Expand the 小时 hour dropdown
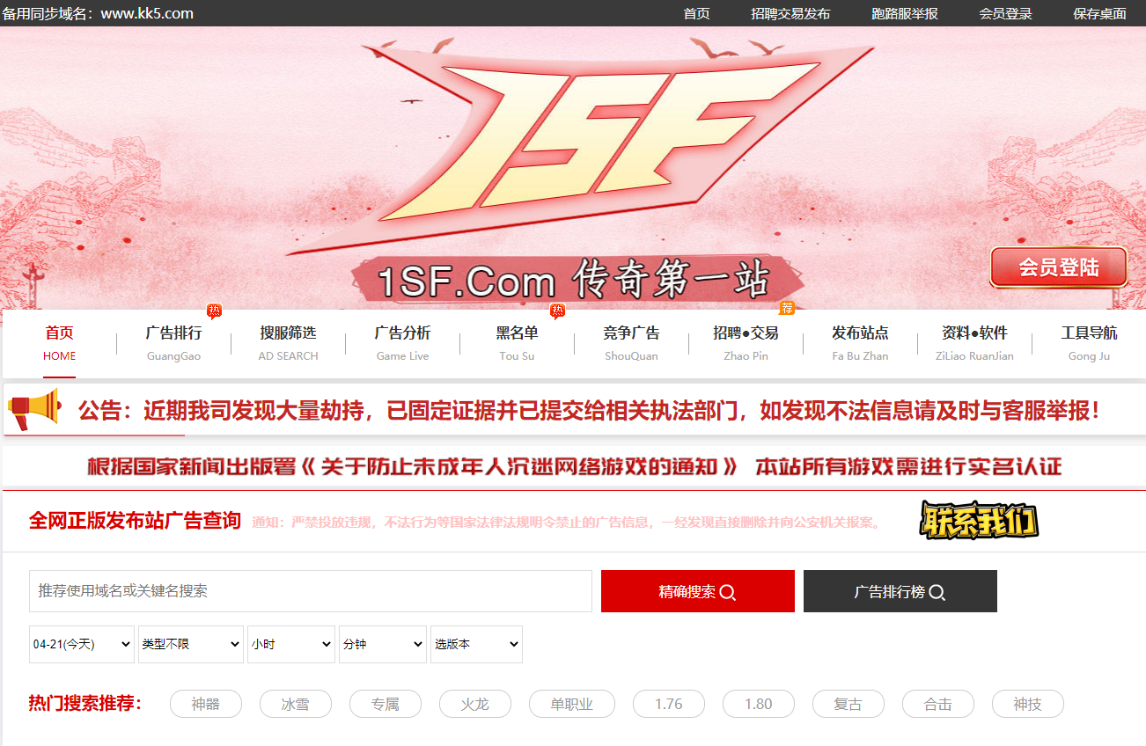Screen dimensions: 1146x746 coord(291,644)
